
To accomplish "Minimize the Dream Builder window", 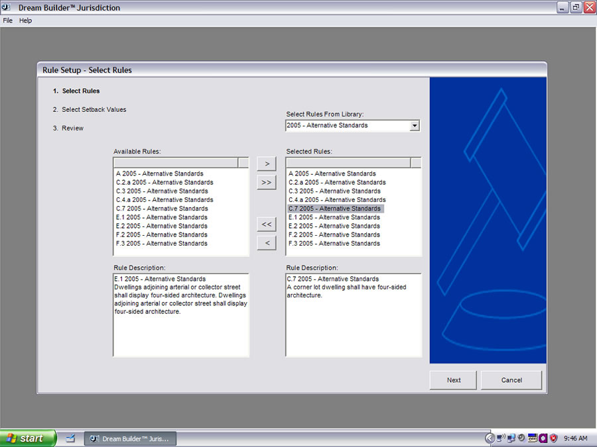I will click(562, 7).
